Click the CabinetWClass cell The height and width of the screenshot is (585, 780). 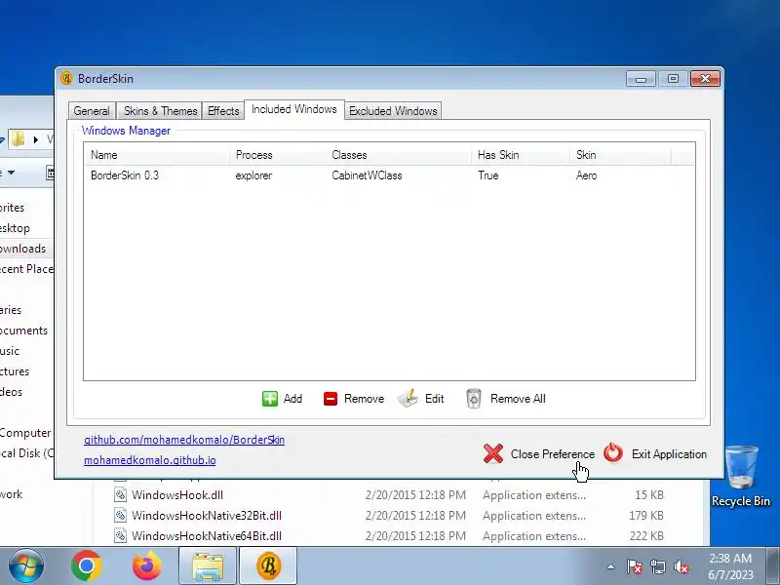click(367, 175)
